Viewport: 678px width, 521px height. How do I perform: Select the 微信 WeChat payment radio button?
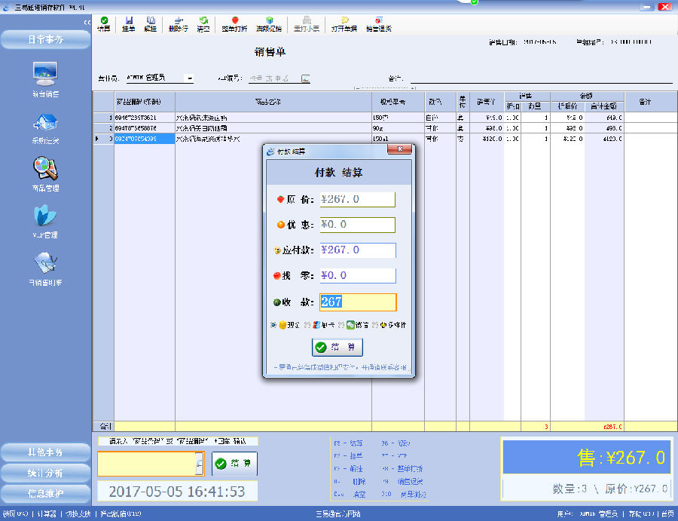(x=341, y=325)
